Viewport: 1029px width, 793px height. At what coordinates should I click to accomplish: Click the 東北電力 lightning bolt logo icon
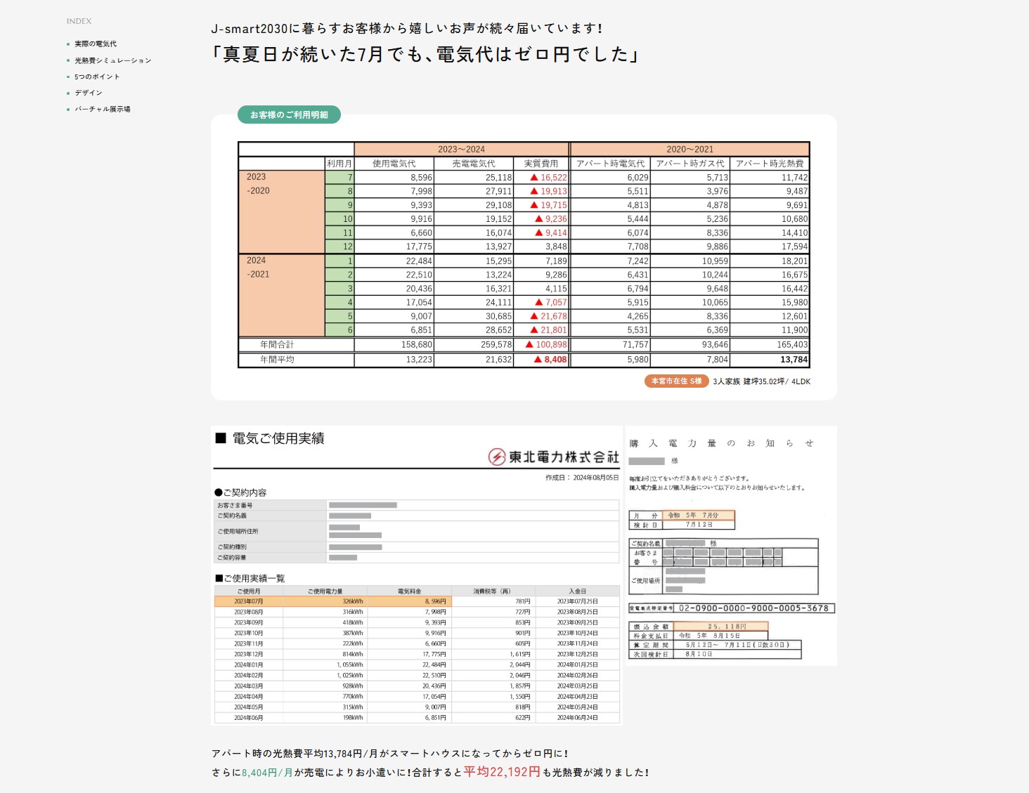497,457
